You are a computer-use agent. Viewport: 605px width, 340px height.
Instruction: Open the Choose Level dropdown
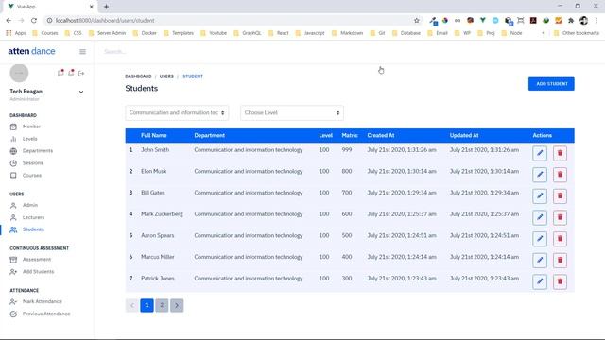(x=292, y=113)
